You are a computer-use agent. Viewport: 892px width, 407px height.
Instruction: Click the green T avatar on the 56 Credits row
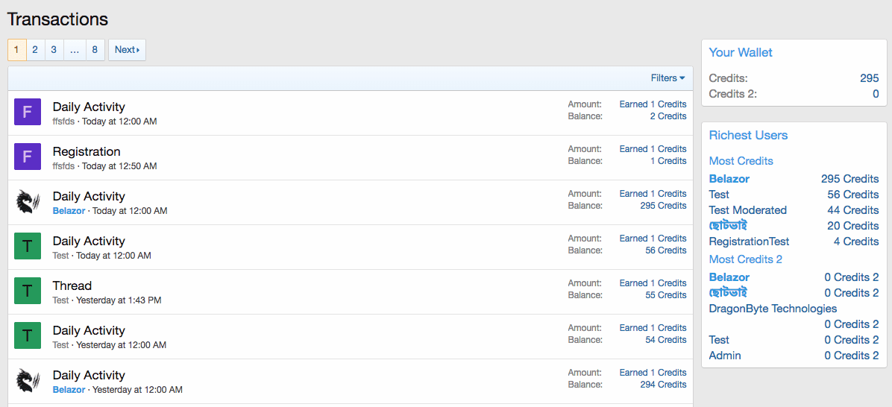tap(28, 247)
